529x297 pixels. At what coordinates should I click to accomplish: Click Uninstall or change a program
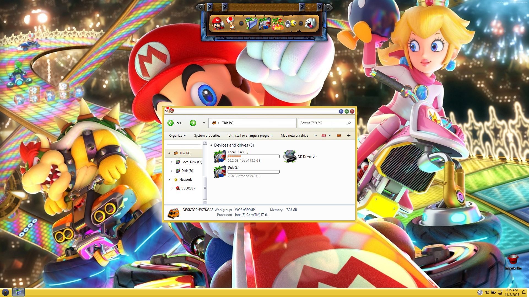click(x=250, y=136)
